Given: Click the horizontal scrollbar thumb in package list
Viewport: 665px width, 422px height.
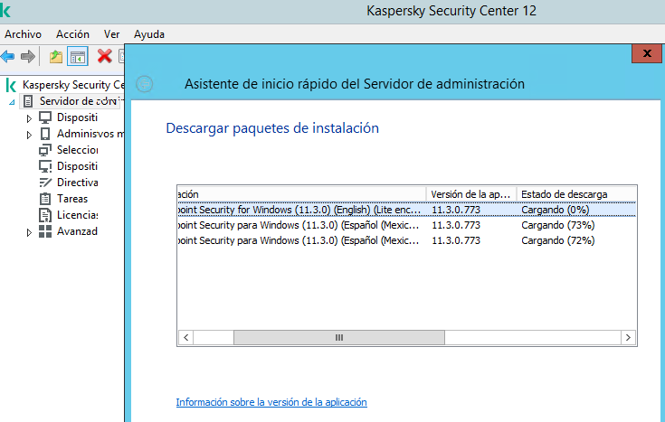Looking at the screenshot, I should click(x=339, y=337).
